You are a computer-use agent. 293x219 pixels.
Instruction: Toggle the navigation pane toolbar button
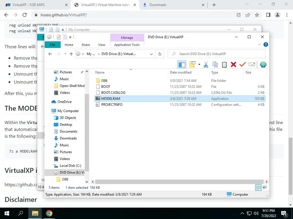pyautogui.click(x=182, y=65)
